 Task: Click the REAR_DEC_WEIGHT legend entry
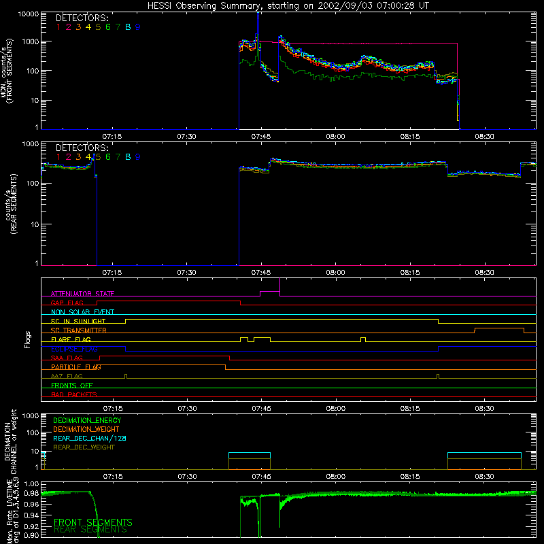click(84, 447)
